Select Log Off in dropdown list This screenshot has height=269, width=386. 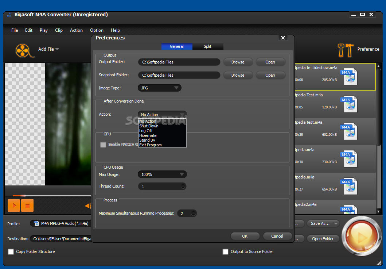[162, 131]
